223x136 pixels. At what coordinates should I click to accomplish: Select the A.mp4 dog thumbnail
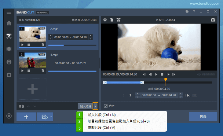click(33, 34)
